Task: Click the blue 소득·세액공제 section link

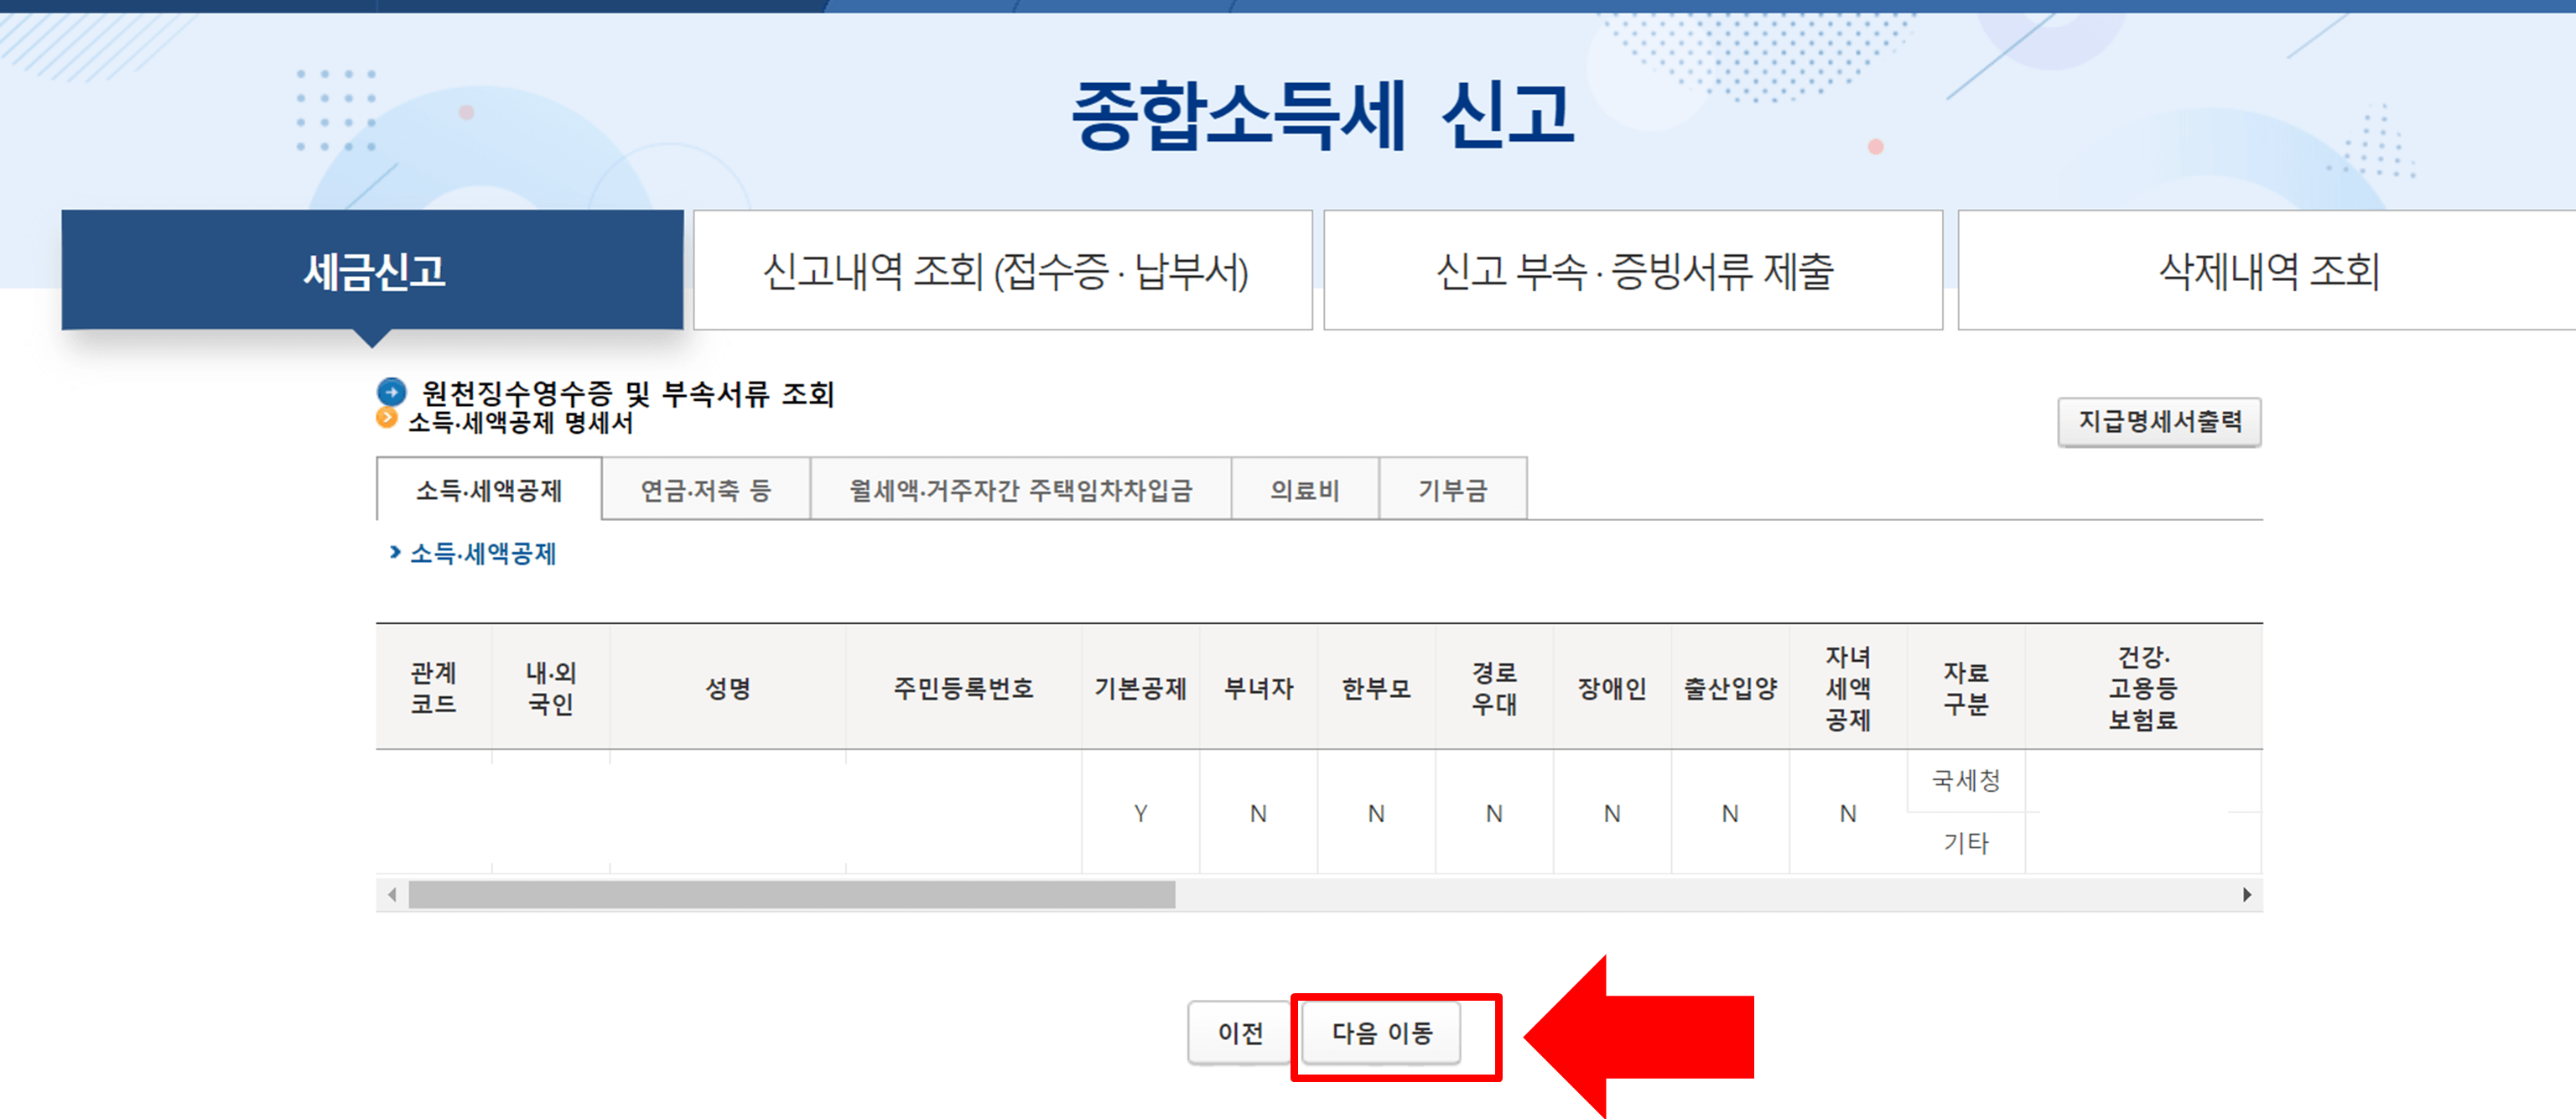Action: [483, 553]
